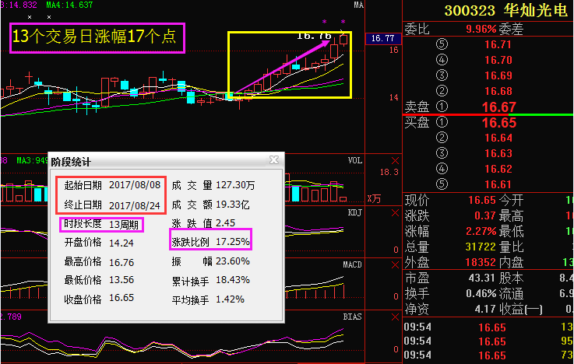The height and width of the screenshot is (364, 574).
Task: Select the BIAS indicator panel label
Action: 354,317
